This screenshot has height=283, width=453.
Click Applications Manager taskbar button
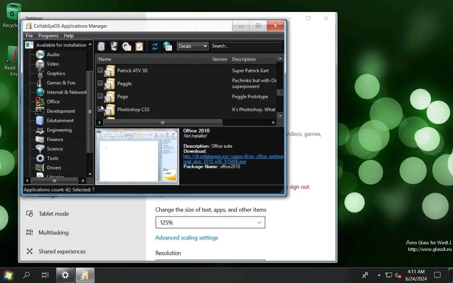click(x=85, y=275)
